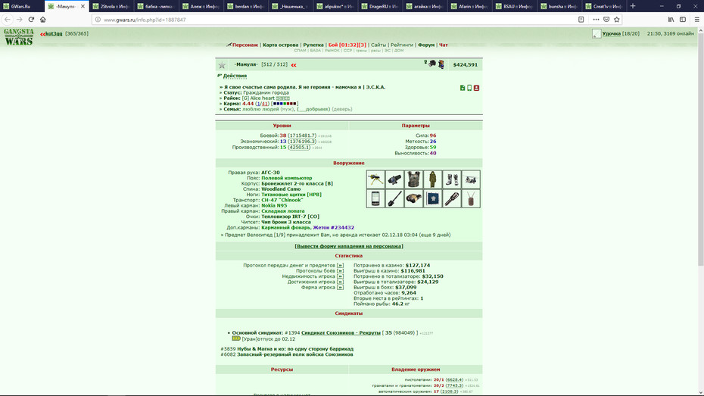
Task: Click the karma color squares bar
Action: [285, 104]
